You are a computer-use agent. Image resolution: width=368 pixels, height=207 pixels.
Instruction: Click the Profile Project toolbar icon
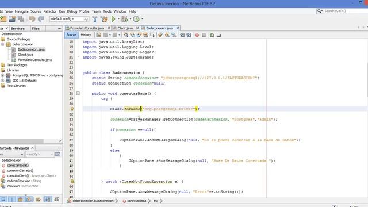pos(136,19)
